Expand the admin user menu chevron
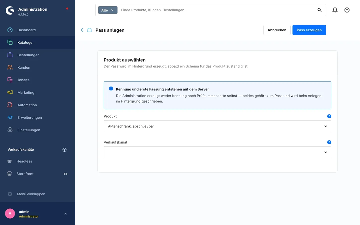 coord(65,214)
